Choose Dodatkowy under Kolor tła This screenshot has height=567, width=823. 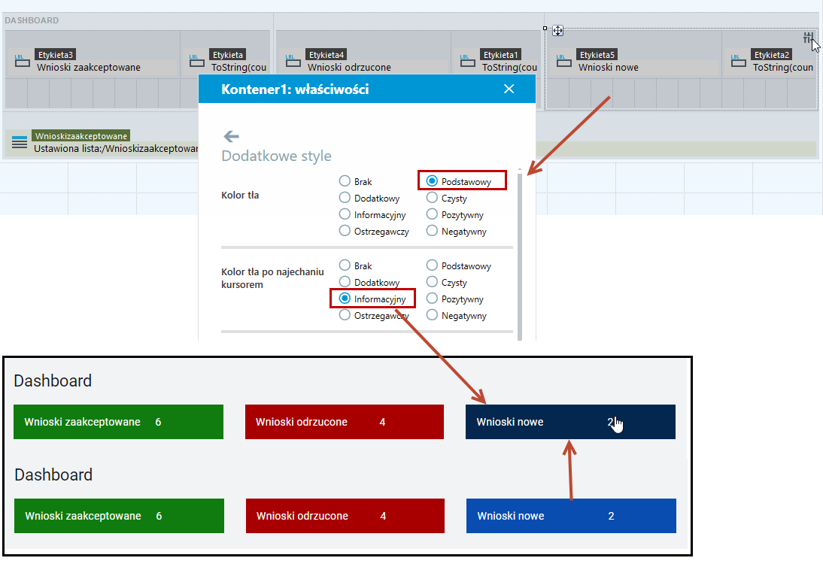[x=345, y=198]
